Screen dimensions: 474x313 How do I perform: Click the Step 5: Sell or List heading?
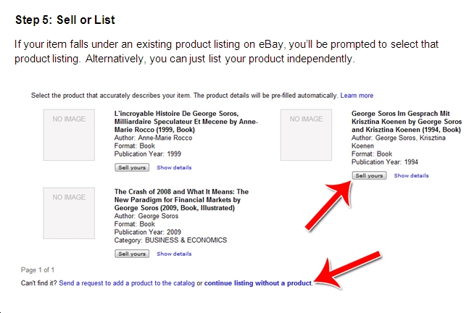65,20
